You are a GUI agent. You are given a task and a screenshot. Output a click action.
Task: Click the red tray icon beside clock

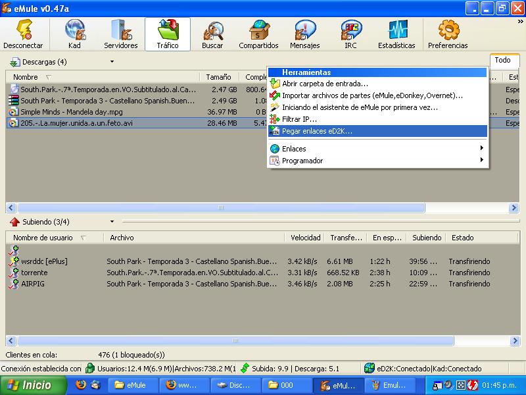coord(473,385)
